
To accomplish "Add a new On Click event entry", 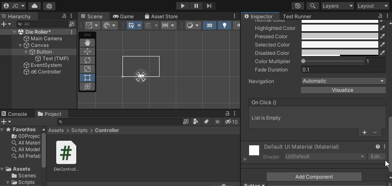I will pos(365,132).
